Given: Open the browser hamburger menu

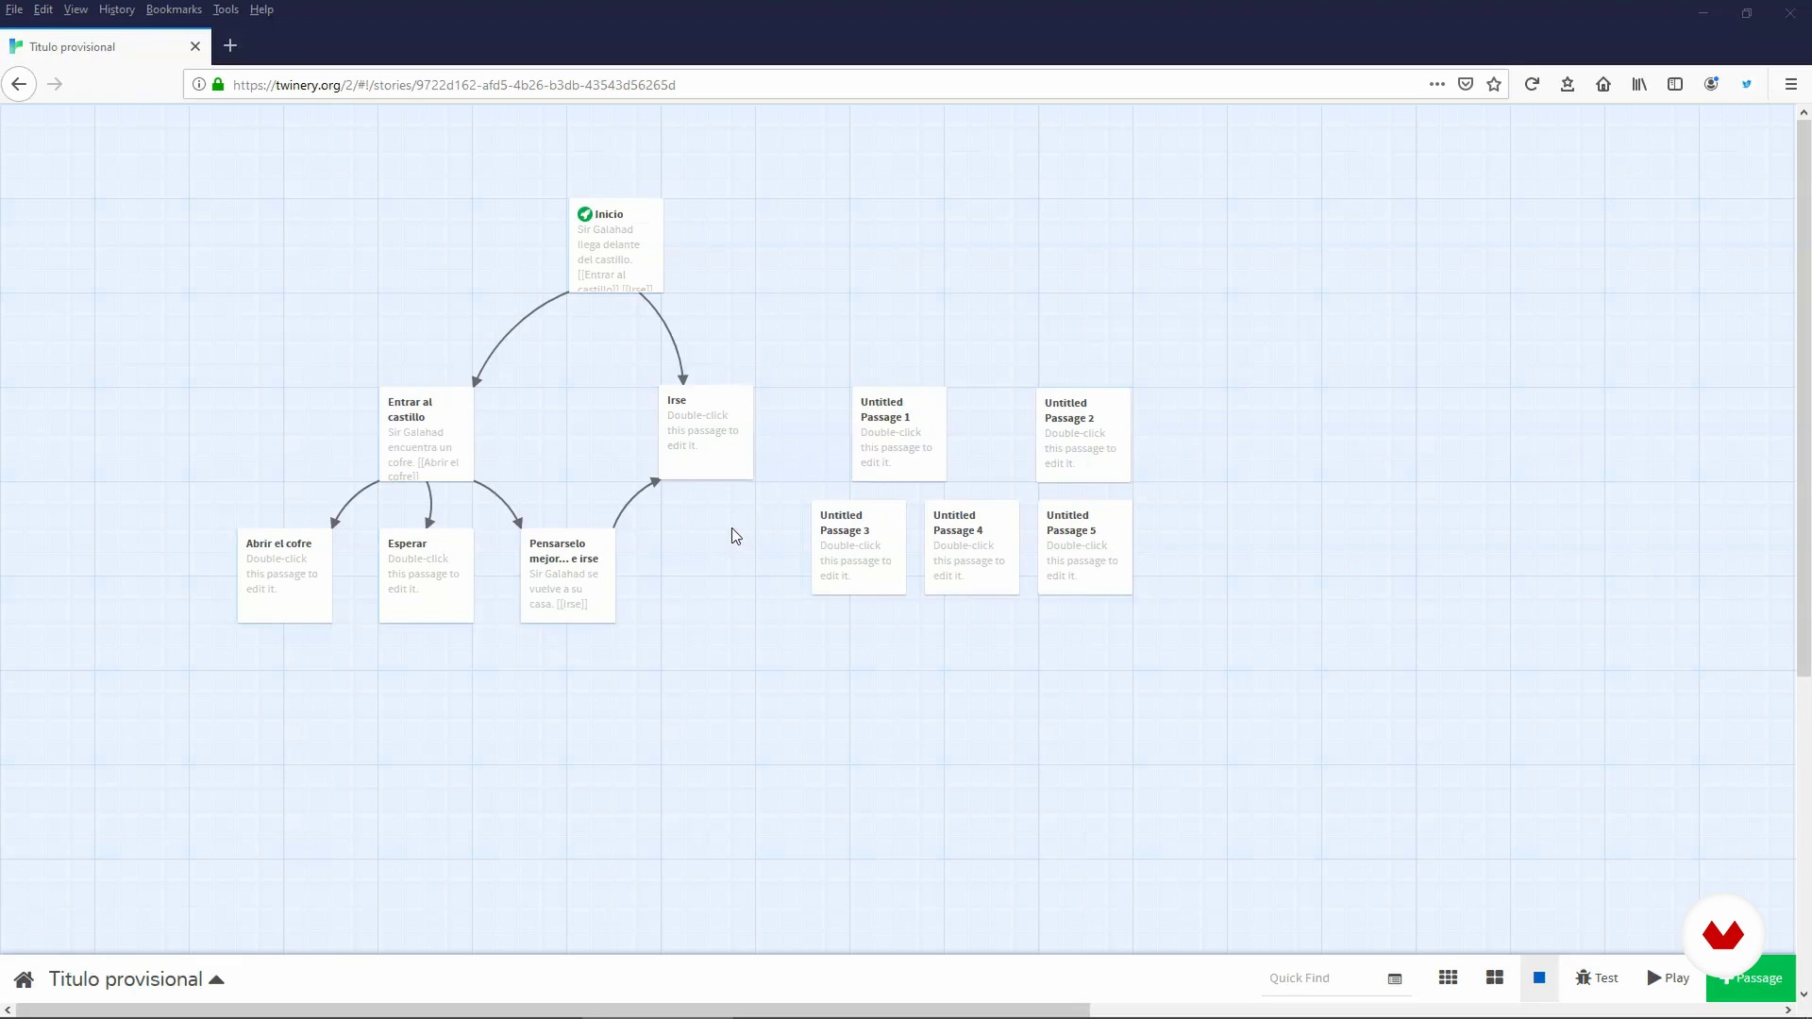Looking at the screenshot, I should [x=1790, y=84].
